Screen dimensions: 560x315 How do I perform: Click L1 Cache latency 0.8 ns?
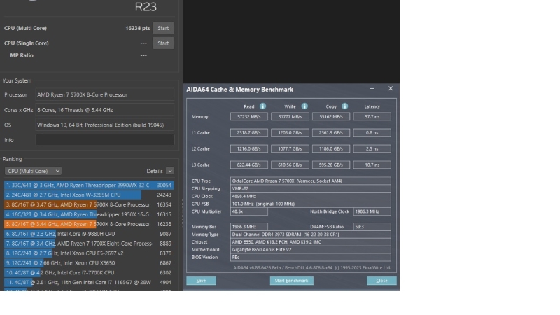click(x=372, y=132)
